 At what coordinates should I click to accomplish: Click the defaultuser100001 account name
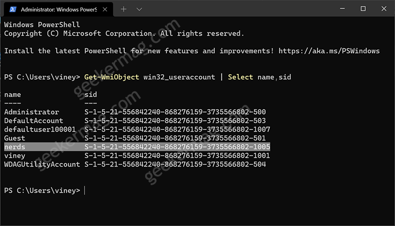click(x=40, y=129)
